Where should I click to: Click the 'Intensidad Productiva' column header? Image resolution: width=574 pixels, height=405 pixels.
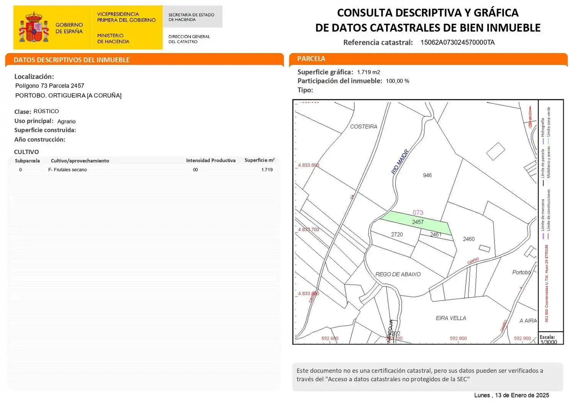click(x=211, y=160)
